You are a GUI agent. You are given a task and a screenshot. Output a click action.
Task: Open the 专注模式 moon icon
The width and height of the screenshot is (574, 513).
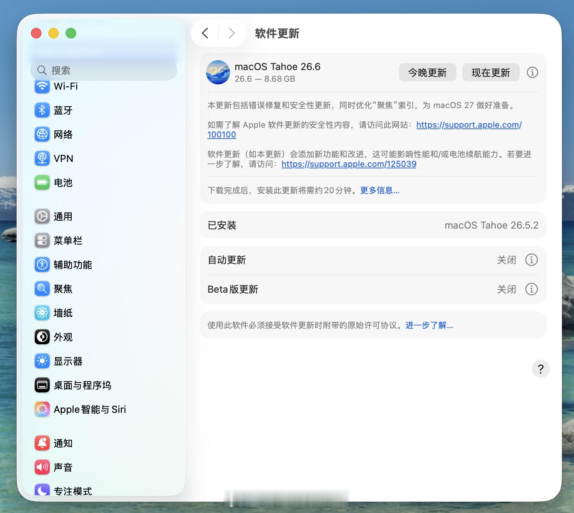click(42, 490)
